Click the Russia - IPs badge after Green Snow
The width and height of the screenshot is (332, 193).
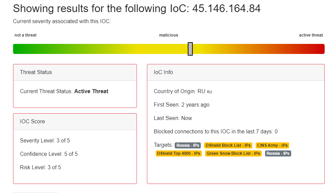pos(278,153)
